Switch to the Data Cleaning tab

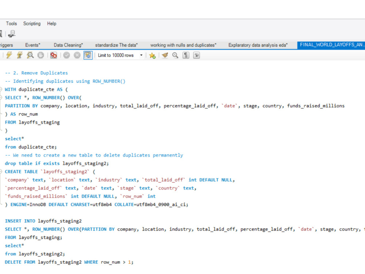click(x=69, y=45)
